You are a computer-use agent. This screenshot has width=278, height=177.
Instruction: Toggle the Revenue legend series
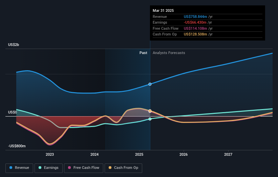(x=19, y=168)
